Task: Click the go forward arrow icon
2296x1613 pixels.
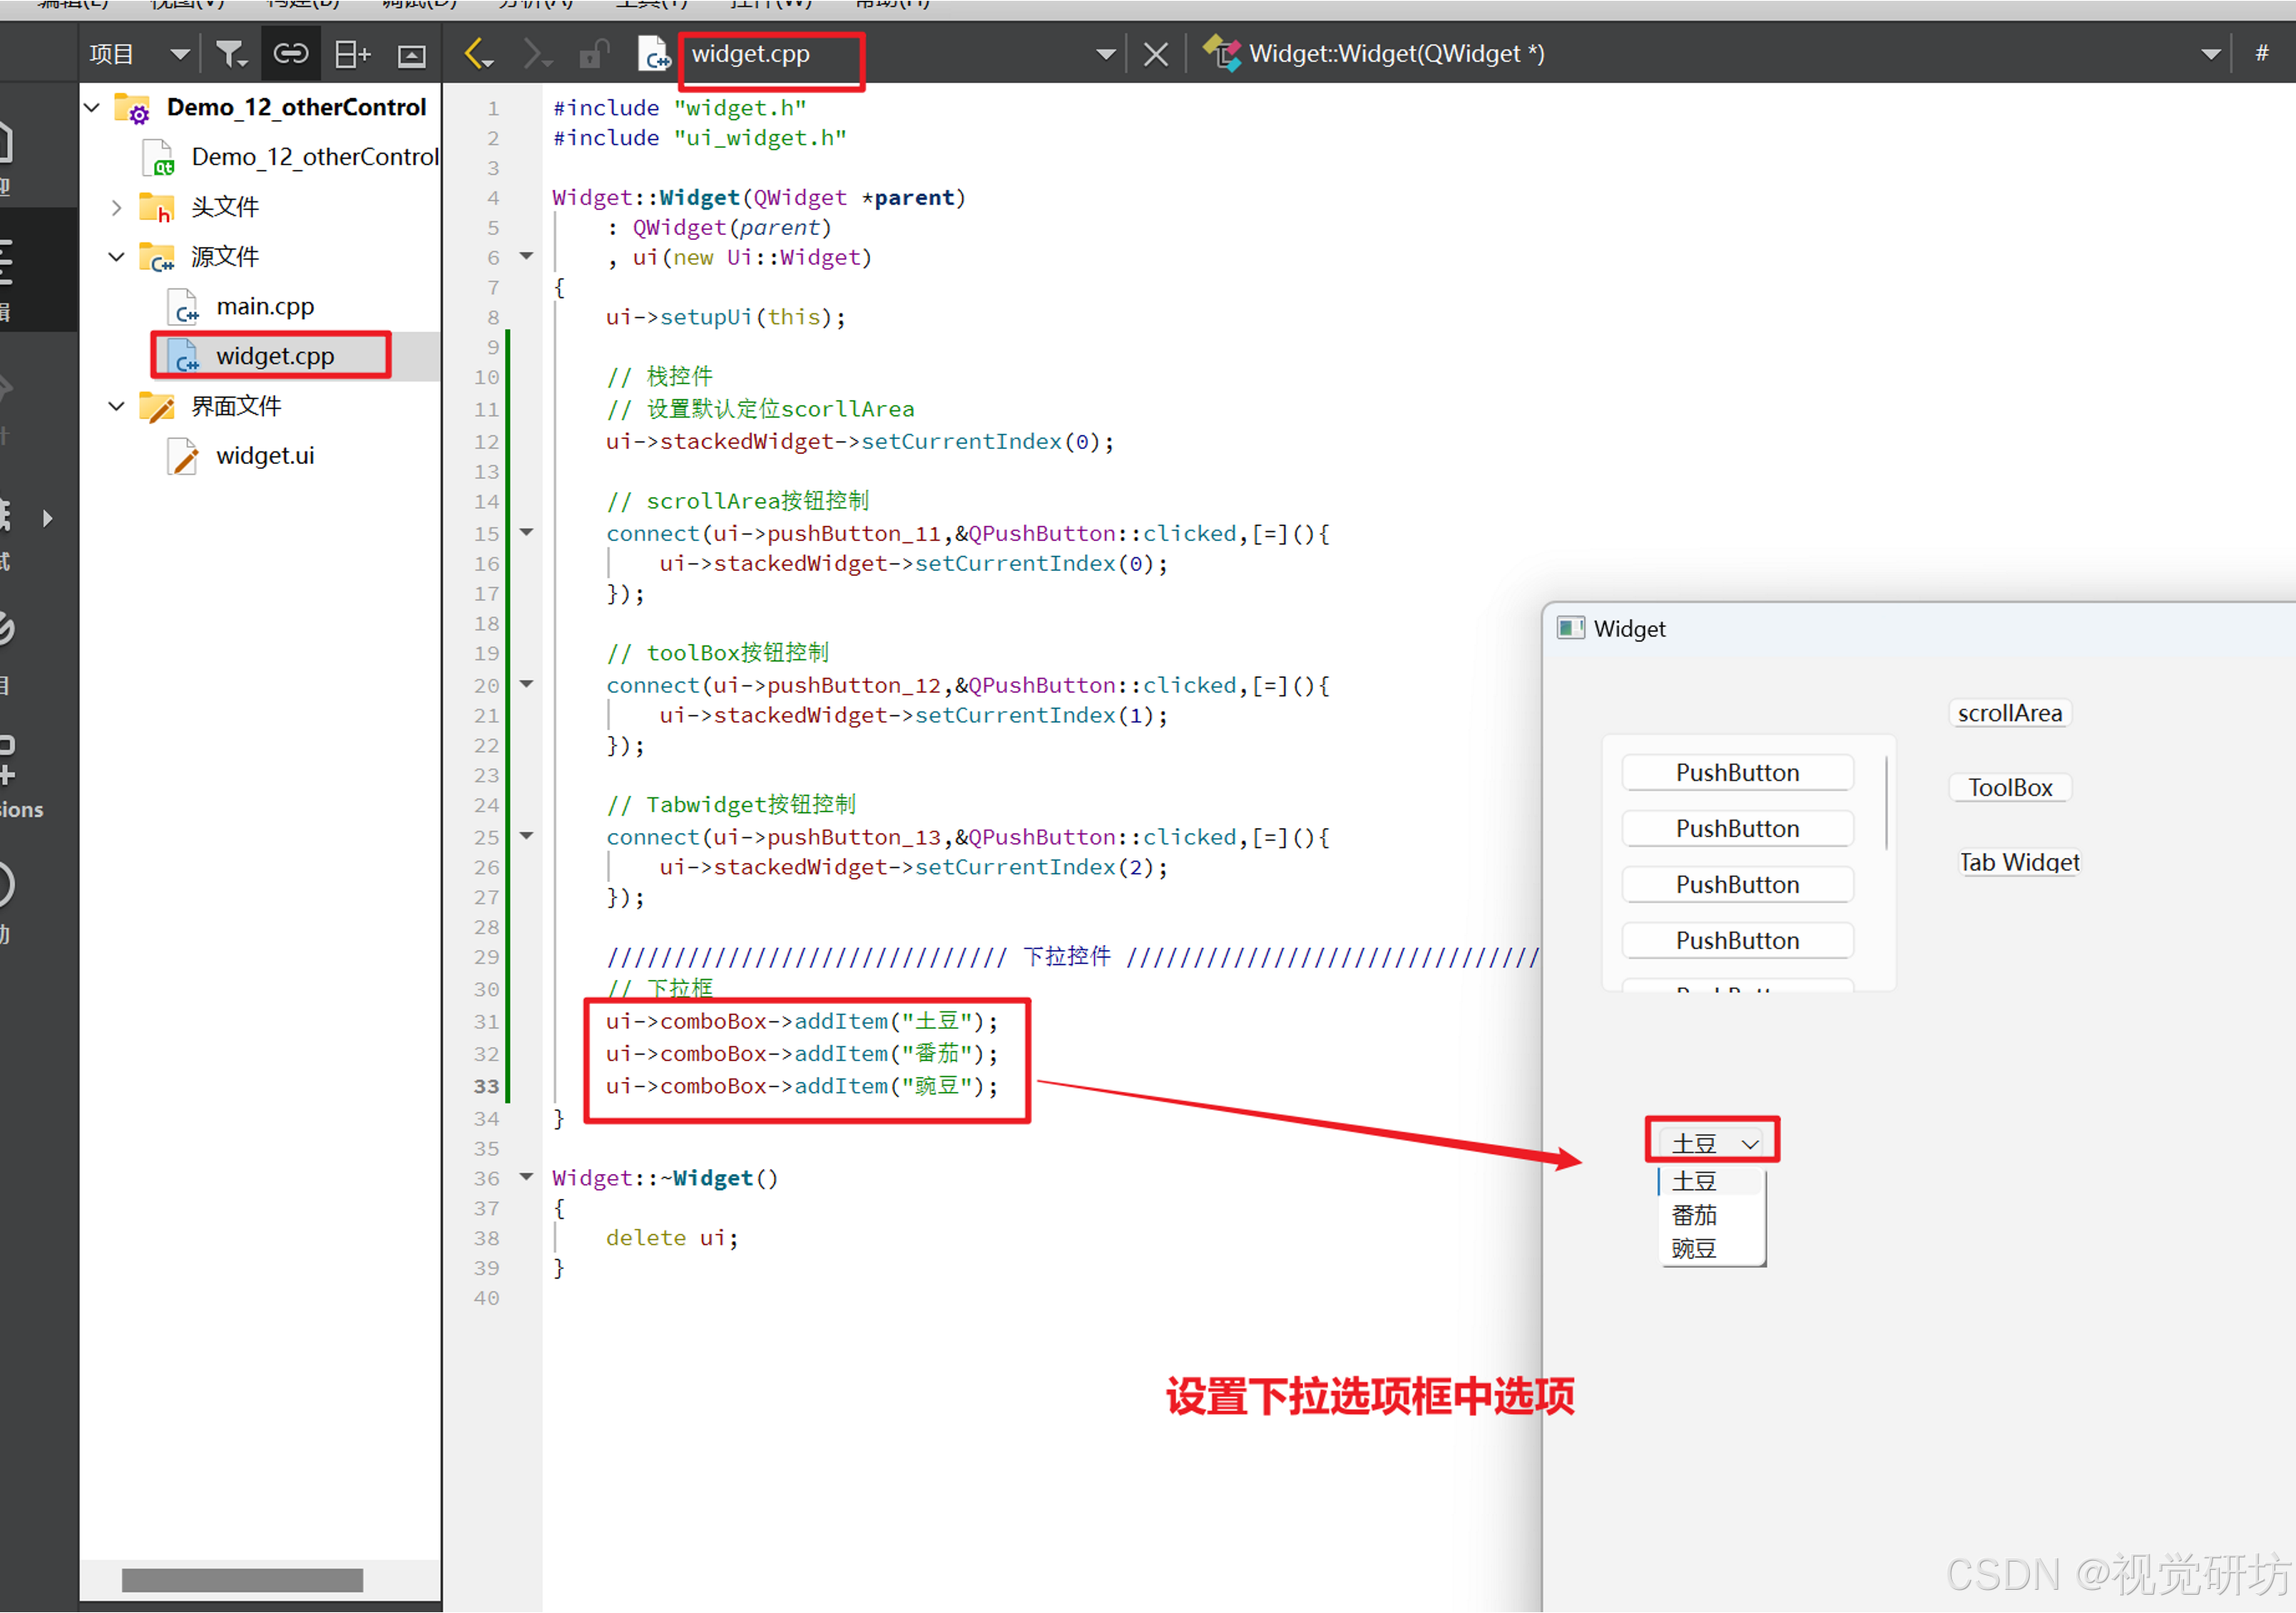Action: (537, 54)
